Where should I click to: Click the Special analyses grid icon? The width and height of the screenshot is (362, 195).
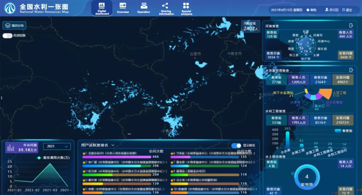[x=186, y=5]
